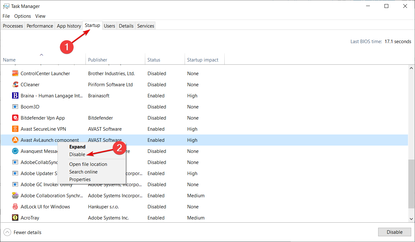This screenshot has height=242, width=415.
Task: Sort by the Startup impact column header
Action: (x=203, y=60)
